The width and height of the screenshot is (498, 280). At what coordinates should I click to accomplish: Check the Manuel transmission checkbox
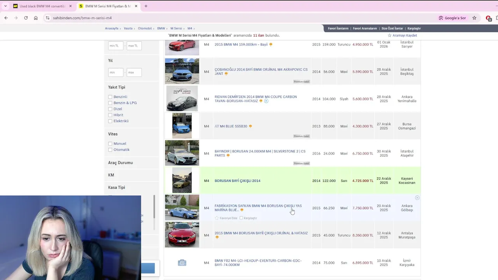click(x=110, y=143)
